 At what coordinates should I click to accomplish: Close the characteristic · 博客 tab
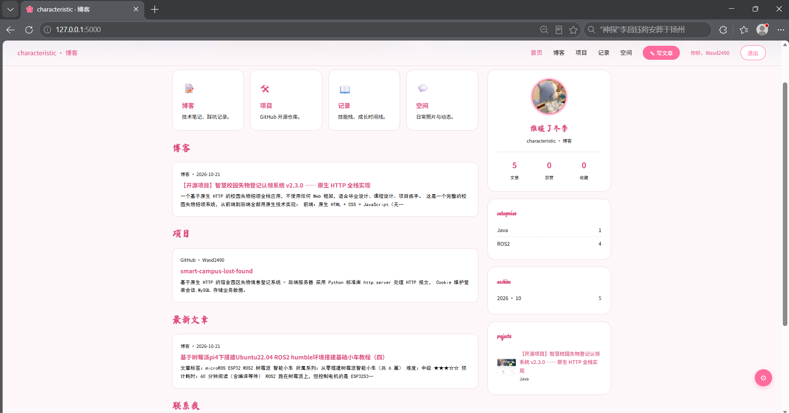tap(136, 9)
